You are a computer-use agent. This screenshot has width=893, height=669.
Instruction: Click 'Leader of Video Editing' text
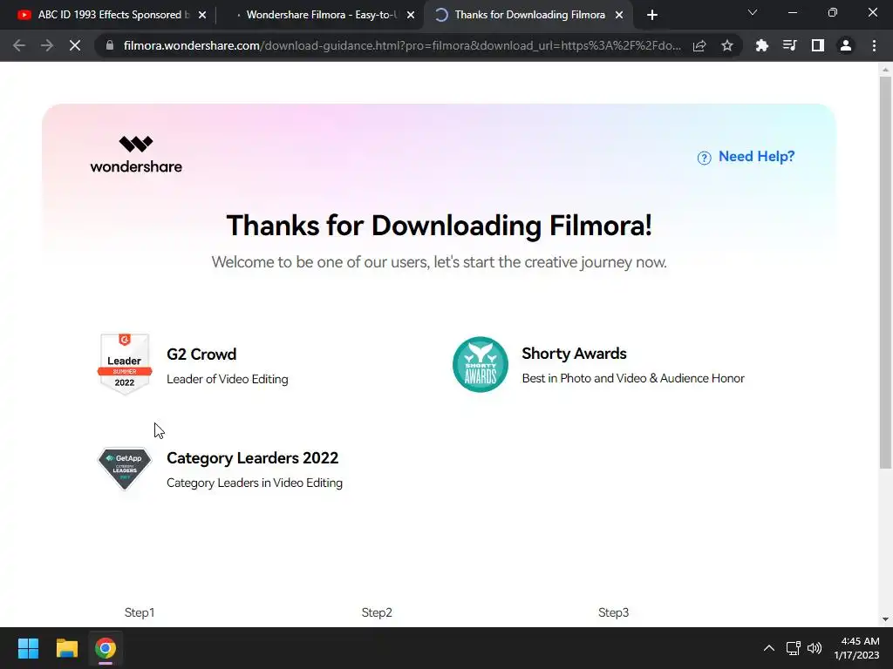point(228,379)
